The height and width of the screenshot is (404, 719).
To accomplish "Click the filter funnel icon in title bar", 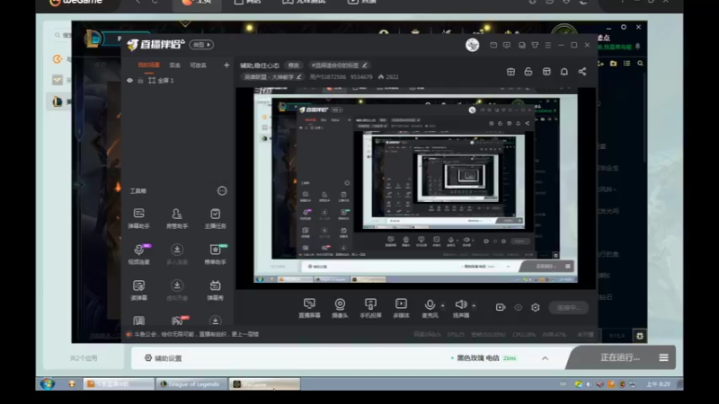I will [535, 45].
